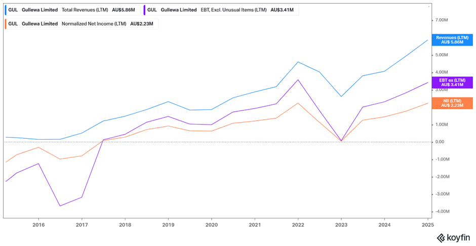Select the Normalized Net Income legend entry
The width and height of the screenshot is (476, 246).
[x=82, y=24]
